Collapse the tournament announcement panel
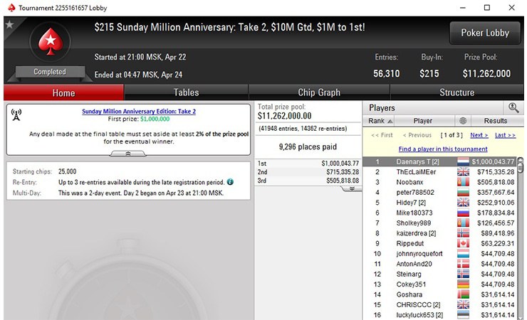The width and height of the screenshot is (527, 320). coord(128,153)
